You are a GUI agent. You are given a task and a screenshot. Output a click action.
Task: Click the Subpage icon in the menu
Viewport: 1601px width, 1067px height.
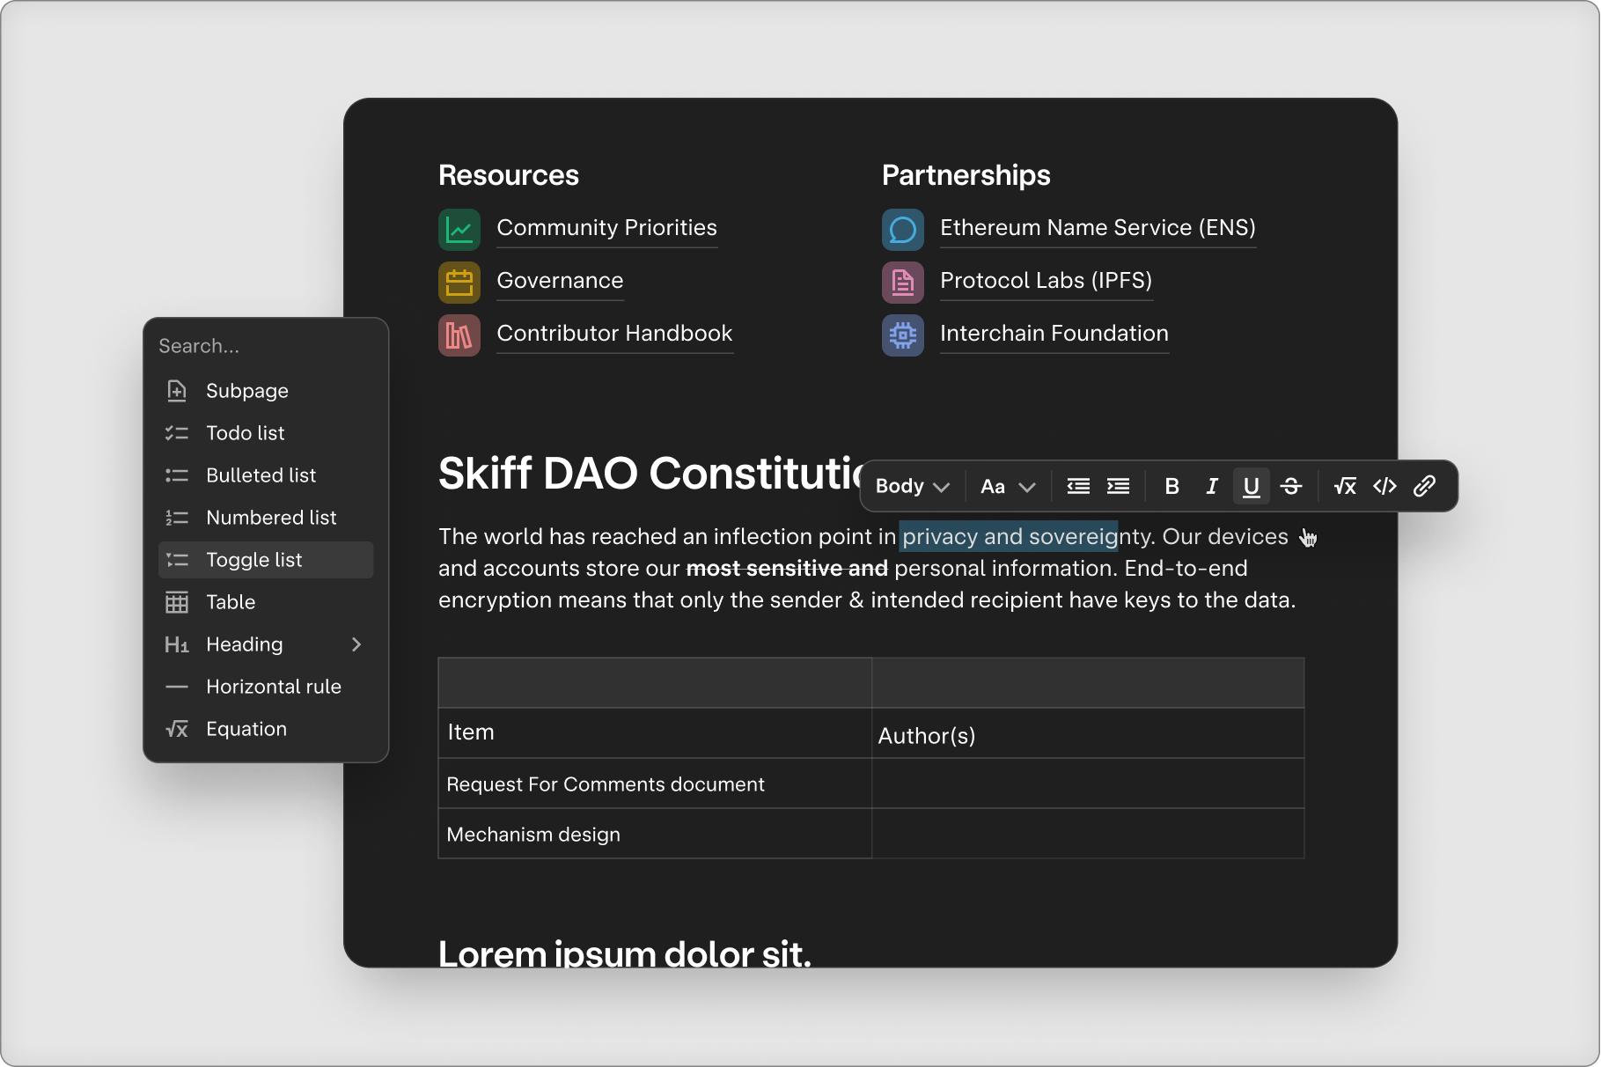tap(177, 391)
